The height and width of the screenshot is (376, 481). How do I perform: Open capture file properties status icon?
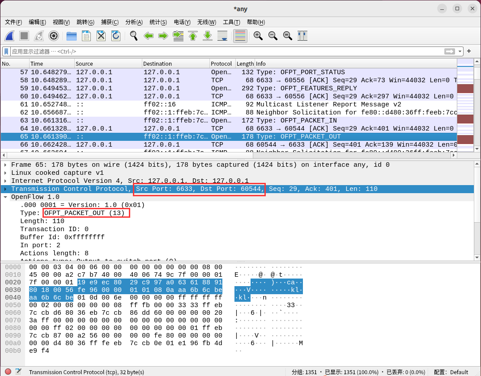click(18, 372)
